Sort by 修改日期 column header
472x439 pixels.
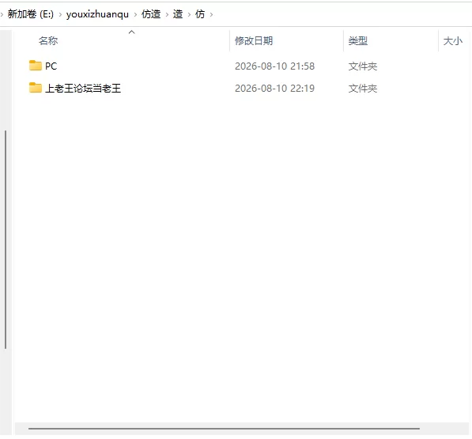point(254,40)
